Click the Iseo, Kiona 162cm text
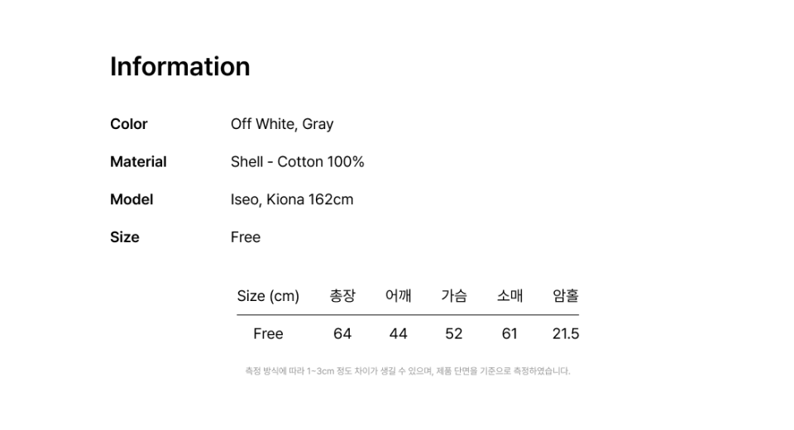 click(292, 199)
